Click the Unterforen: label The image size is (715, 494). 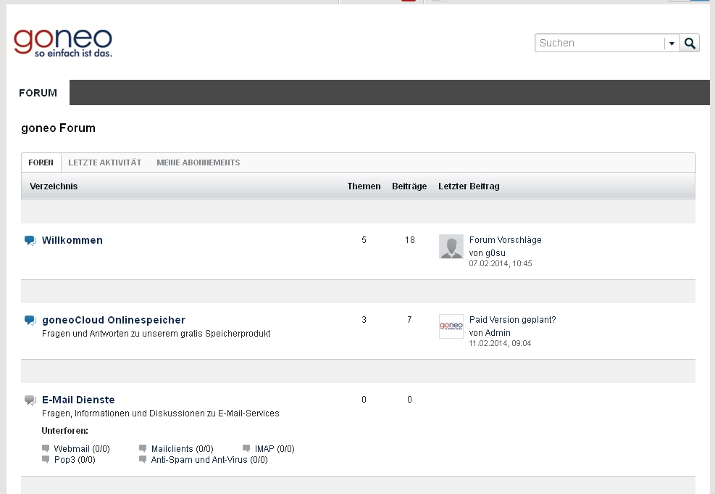click(64, 431)
